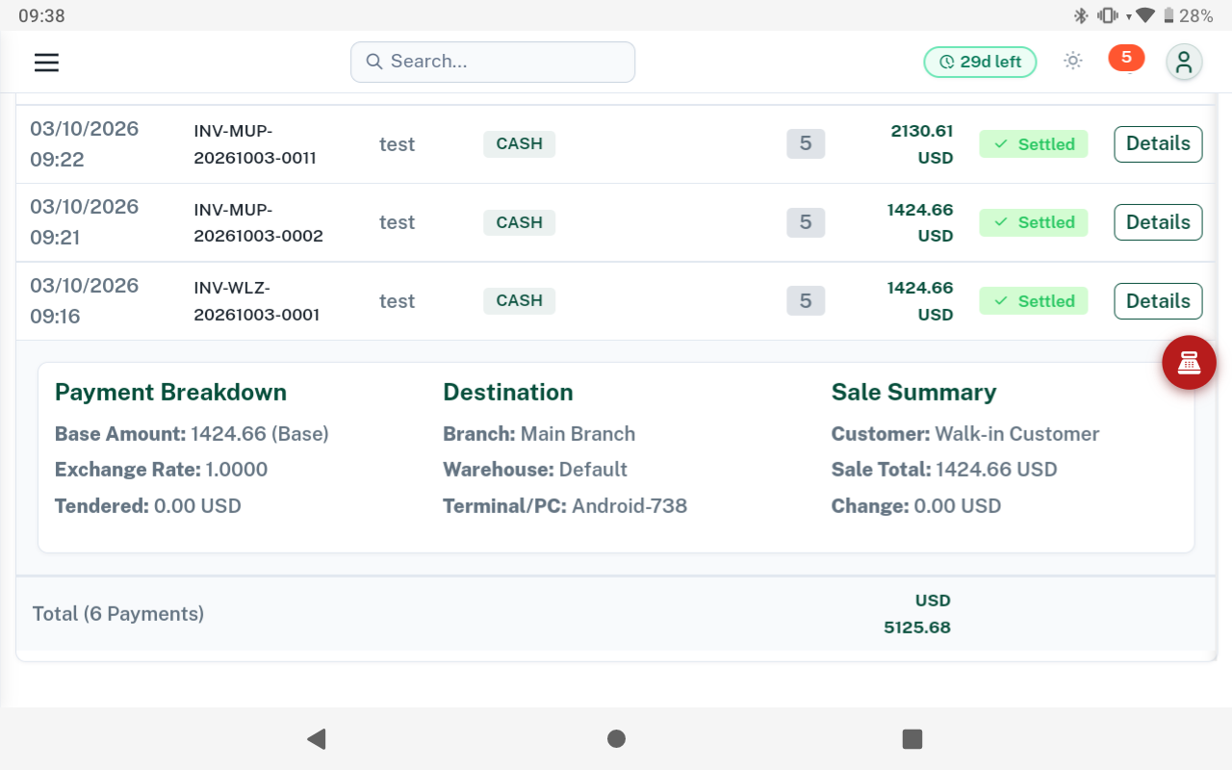Tap the Android recent apps button

tap(912, 739)
